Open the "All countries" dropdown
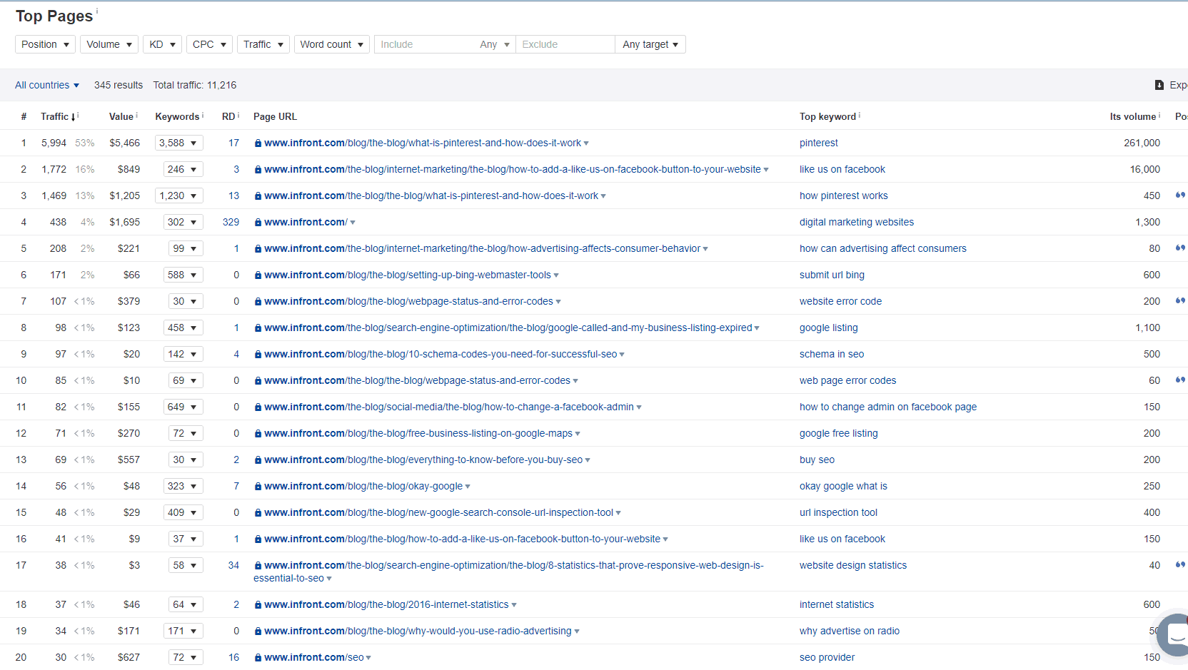Viewport: 1188px width, 670px height. click(x=46, y=84)
